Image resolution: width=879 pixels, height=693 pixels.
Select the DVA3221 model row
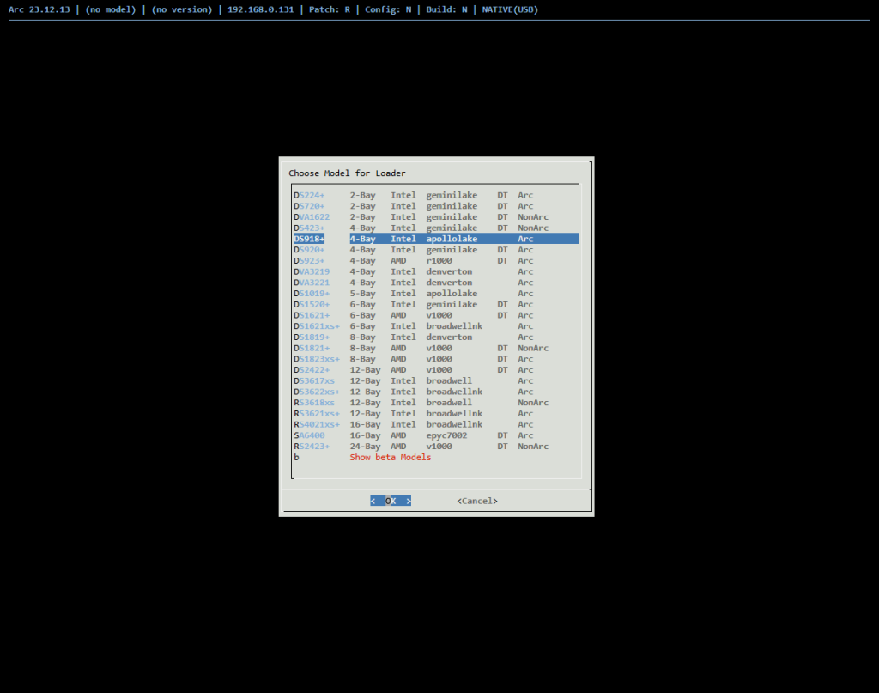pyautogui.click(x=312, y=283)
